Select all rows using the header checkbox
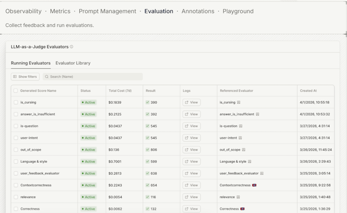The image size is (347, 213). pyautogui.click(x=16, y=91)
